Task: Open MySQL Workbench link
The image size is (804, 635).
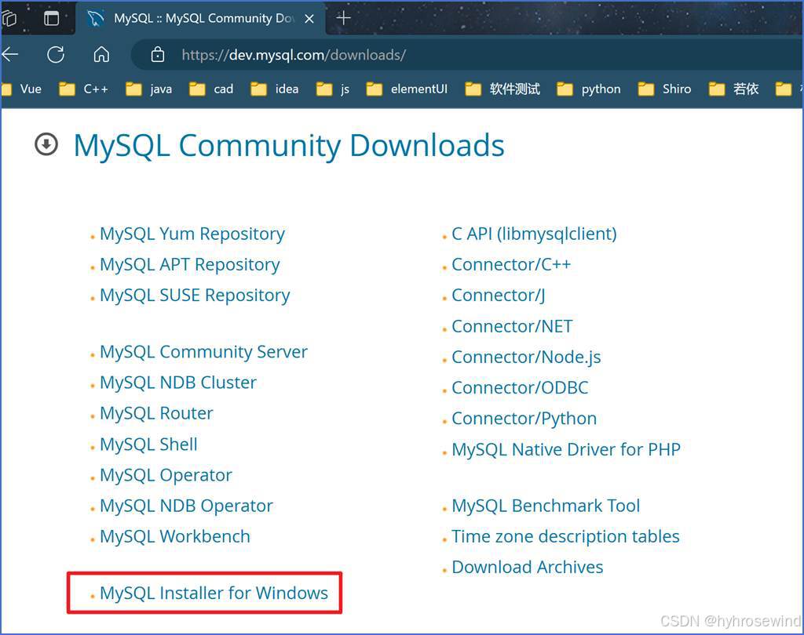Action: coord(175,537)
